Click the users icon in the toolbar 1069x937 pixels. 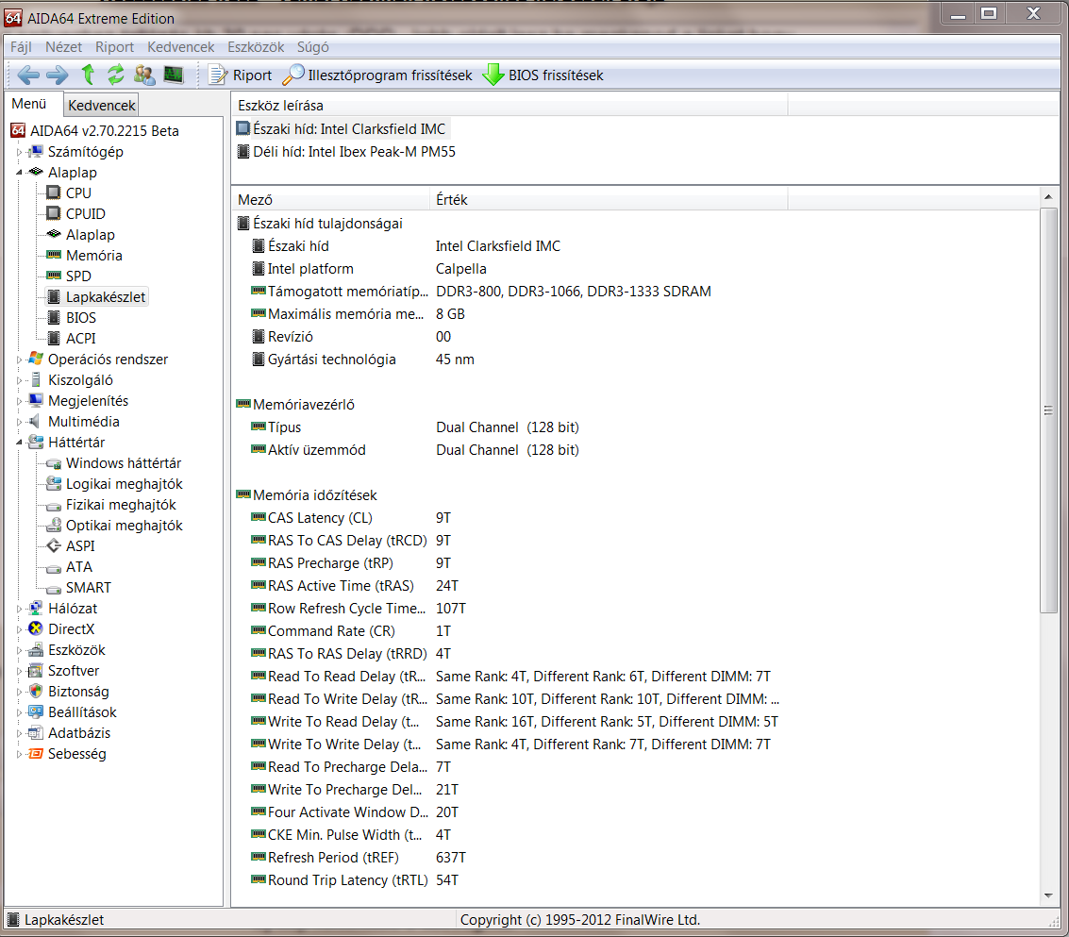pos(144,75)
